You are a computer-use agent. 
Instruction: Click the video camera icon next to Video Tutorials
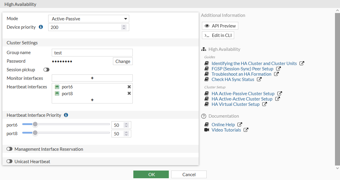(x=206, y=130)
